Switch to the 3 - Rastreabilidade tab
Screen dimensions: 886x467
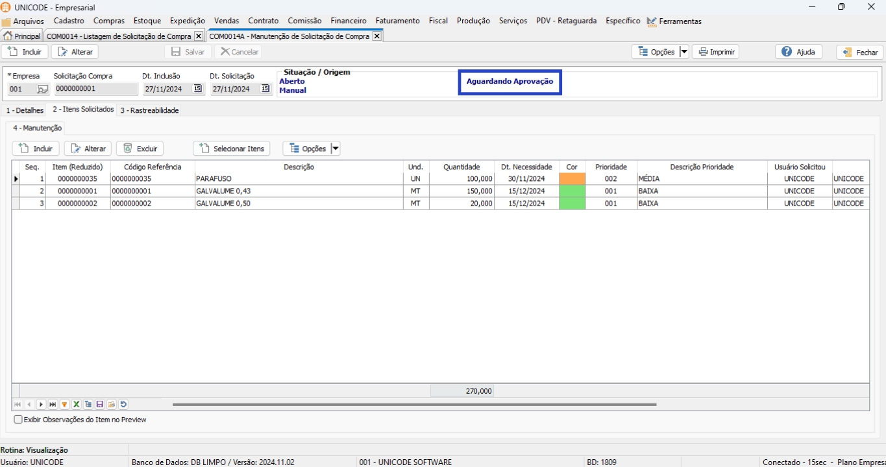pyautogui.click(x=149, y=110)
